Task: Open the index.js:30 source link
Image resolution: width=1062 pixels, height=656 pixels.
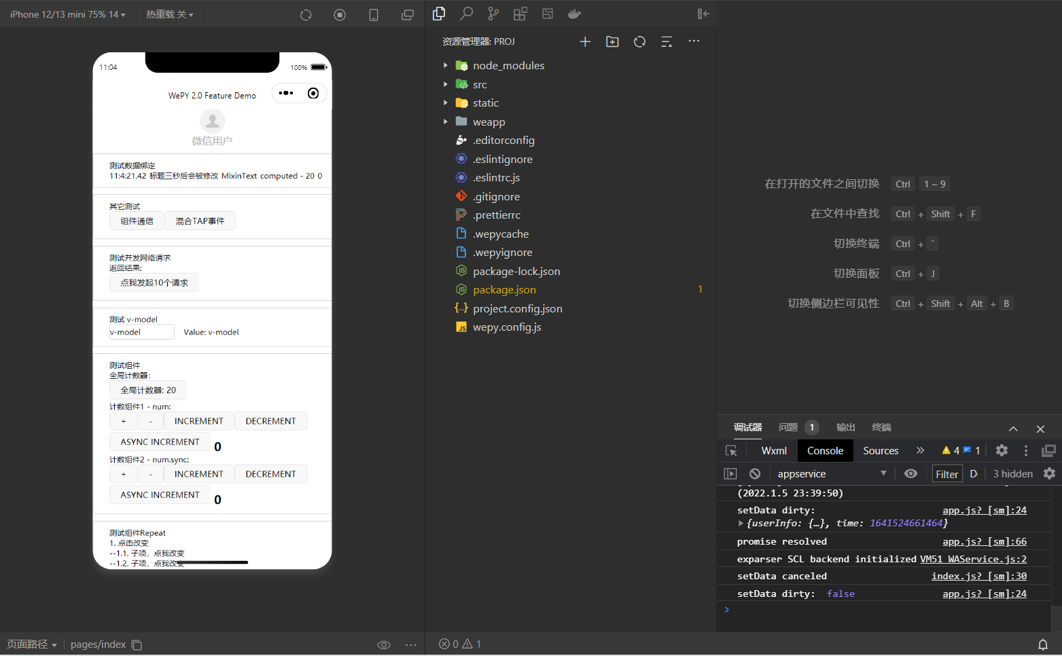Action: tap(979, 576)
